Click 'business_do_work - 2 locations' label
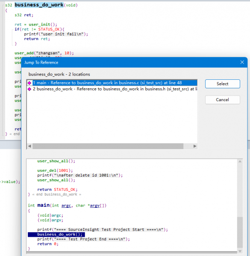 click(59, 74)
